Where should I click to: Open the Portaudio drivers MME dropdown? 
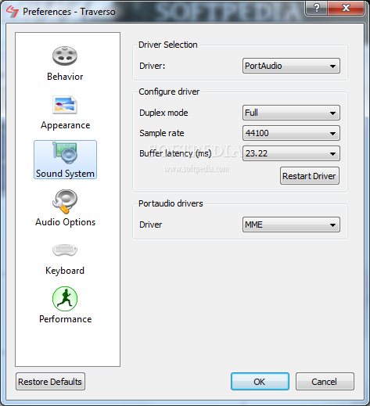291,225
